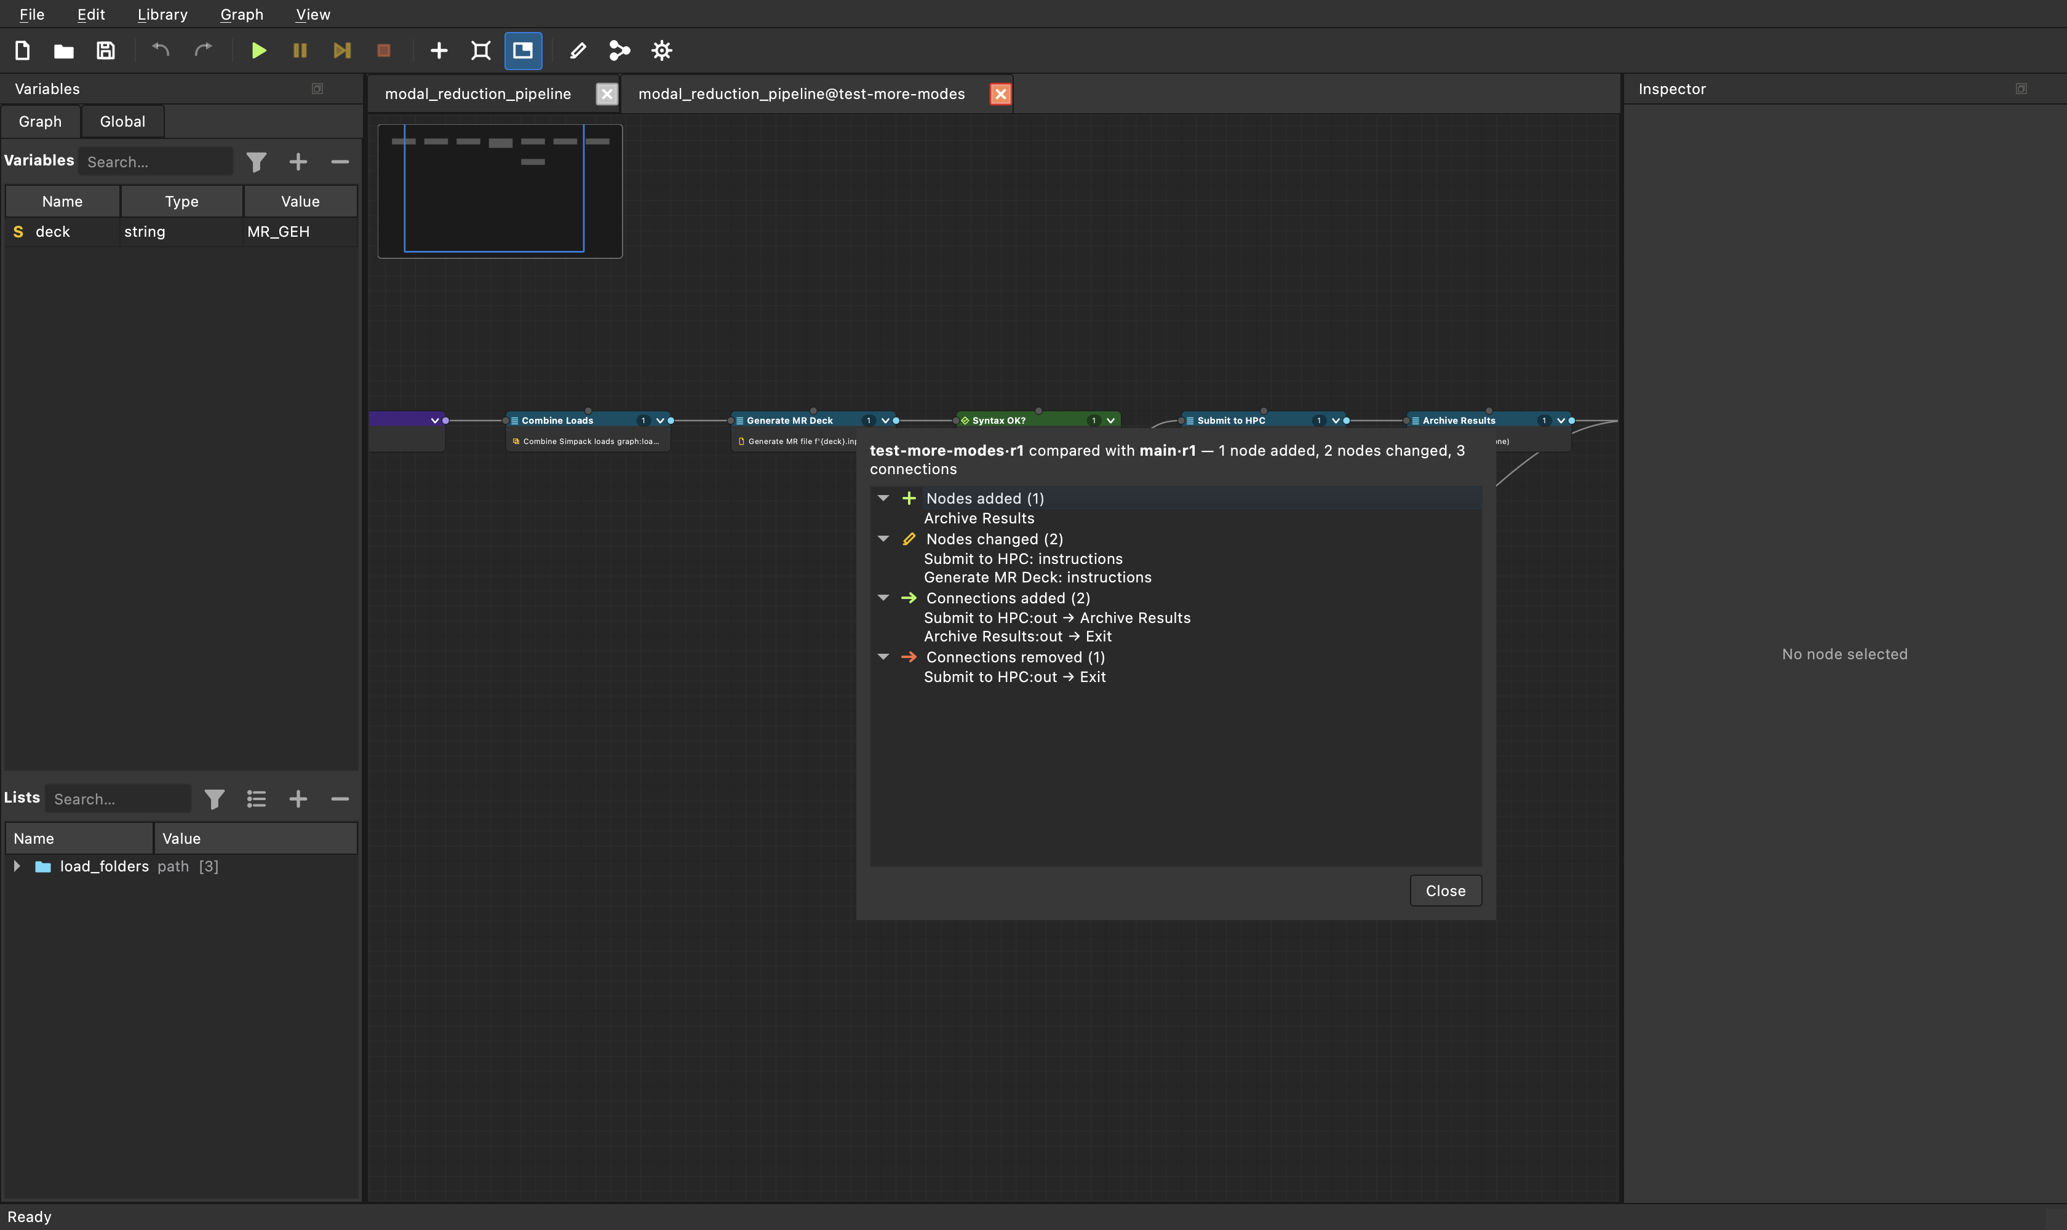Image resolution: width=2067 pixels, height=1230 pixels.
Task: Collapse the Connections added group
Action: 883,598
